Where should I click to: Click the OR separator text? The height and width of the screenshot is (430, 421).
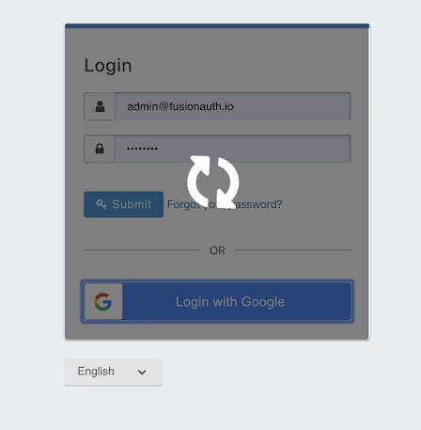click(217, 250)
